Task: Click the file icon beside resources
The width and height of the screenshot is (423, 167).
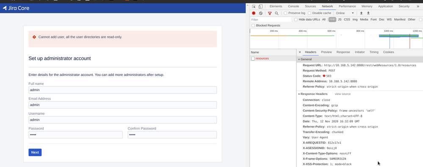Action: pyautogui.click(x=253, y=58)
